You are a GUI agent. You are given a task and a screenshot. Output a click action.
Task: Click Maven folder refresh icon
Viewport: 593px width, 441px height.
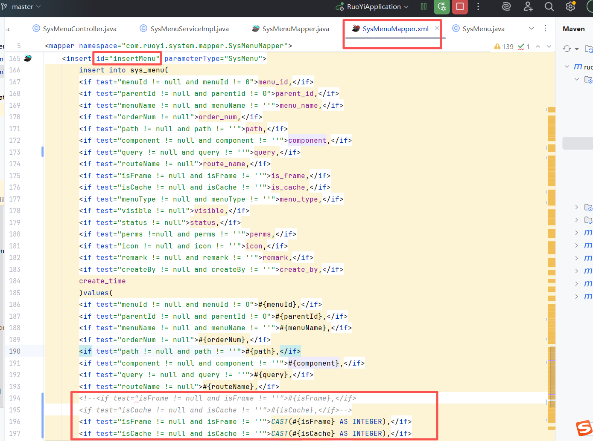click(x=588, y=49)
